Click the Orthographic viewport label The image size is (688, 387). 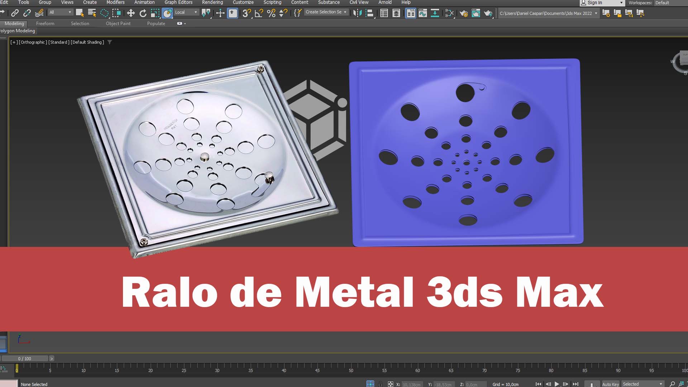click(33, 42)
